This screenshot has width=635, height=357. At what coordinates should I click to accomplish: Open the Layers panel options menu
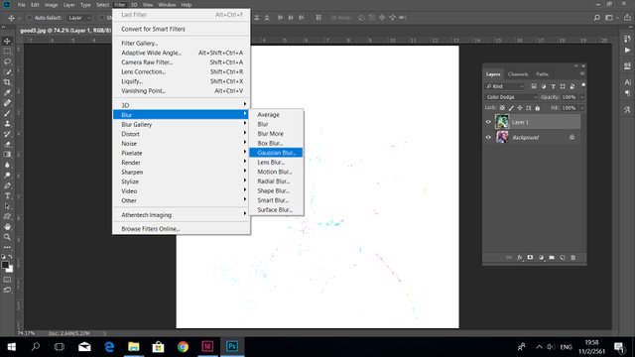pos(582,73)
